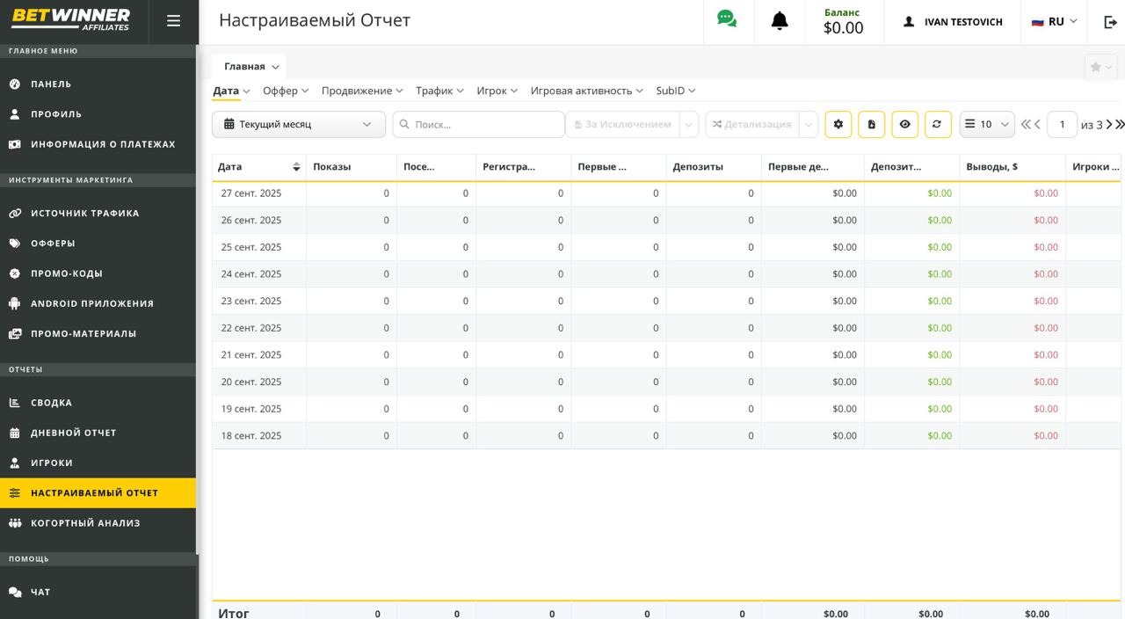This screenshot has width=1125, height=619.
Task: Expand the Игровая активность filter menu
Action: 586,91
